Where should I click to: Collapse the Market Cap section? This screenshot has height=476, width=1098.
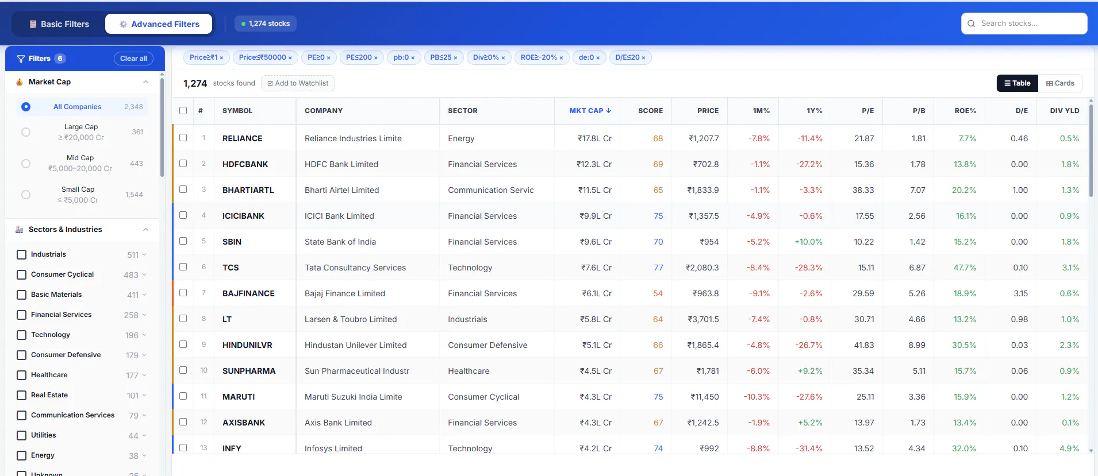point(145,82)
